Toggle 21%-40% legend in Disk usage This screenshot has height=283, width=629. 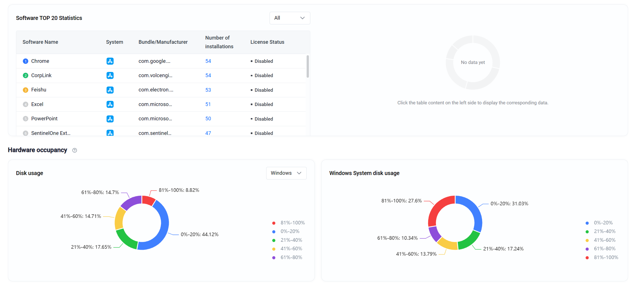tap(287, 240)
